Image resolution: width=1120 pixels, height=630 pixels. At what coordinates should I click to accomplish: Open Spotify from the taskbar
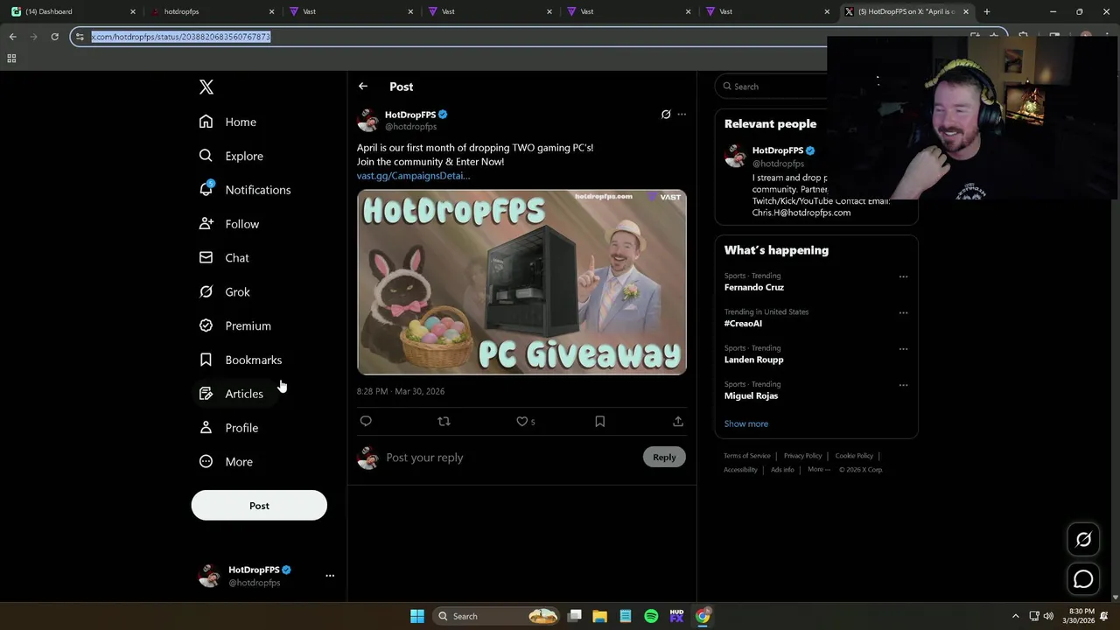click(x=651, y=616)
